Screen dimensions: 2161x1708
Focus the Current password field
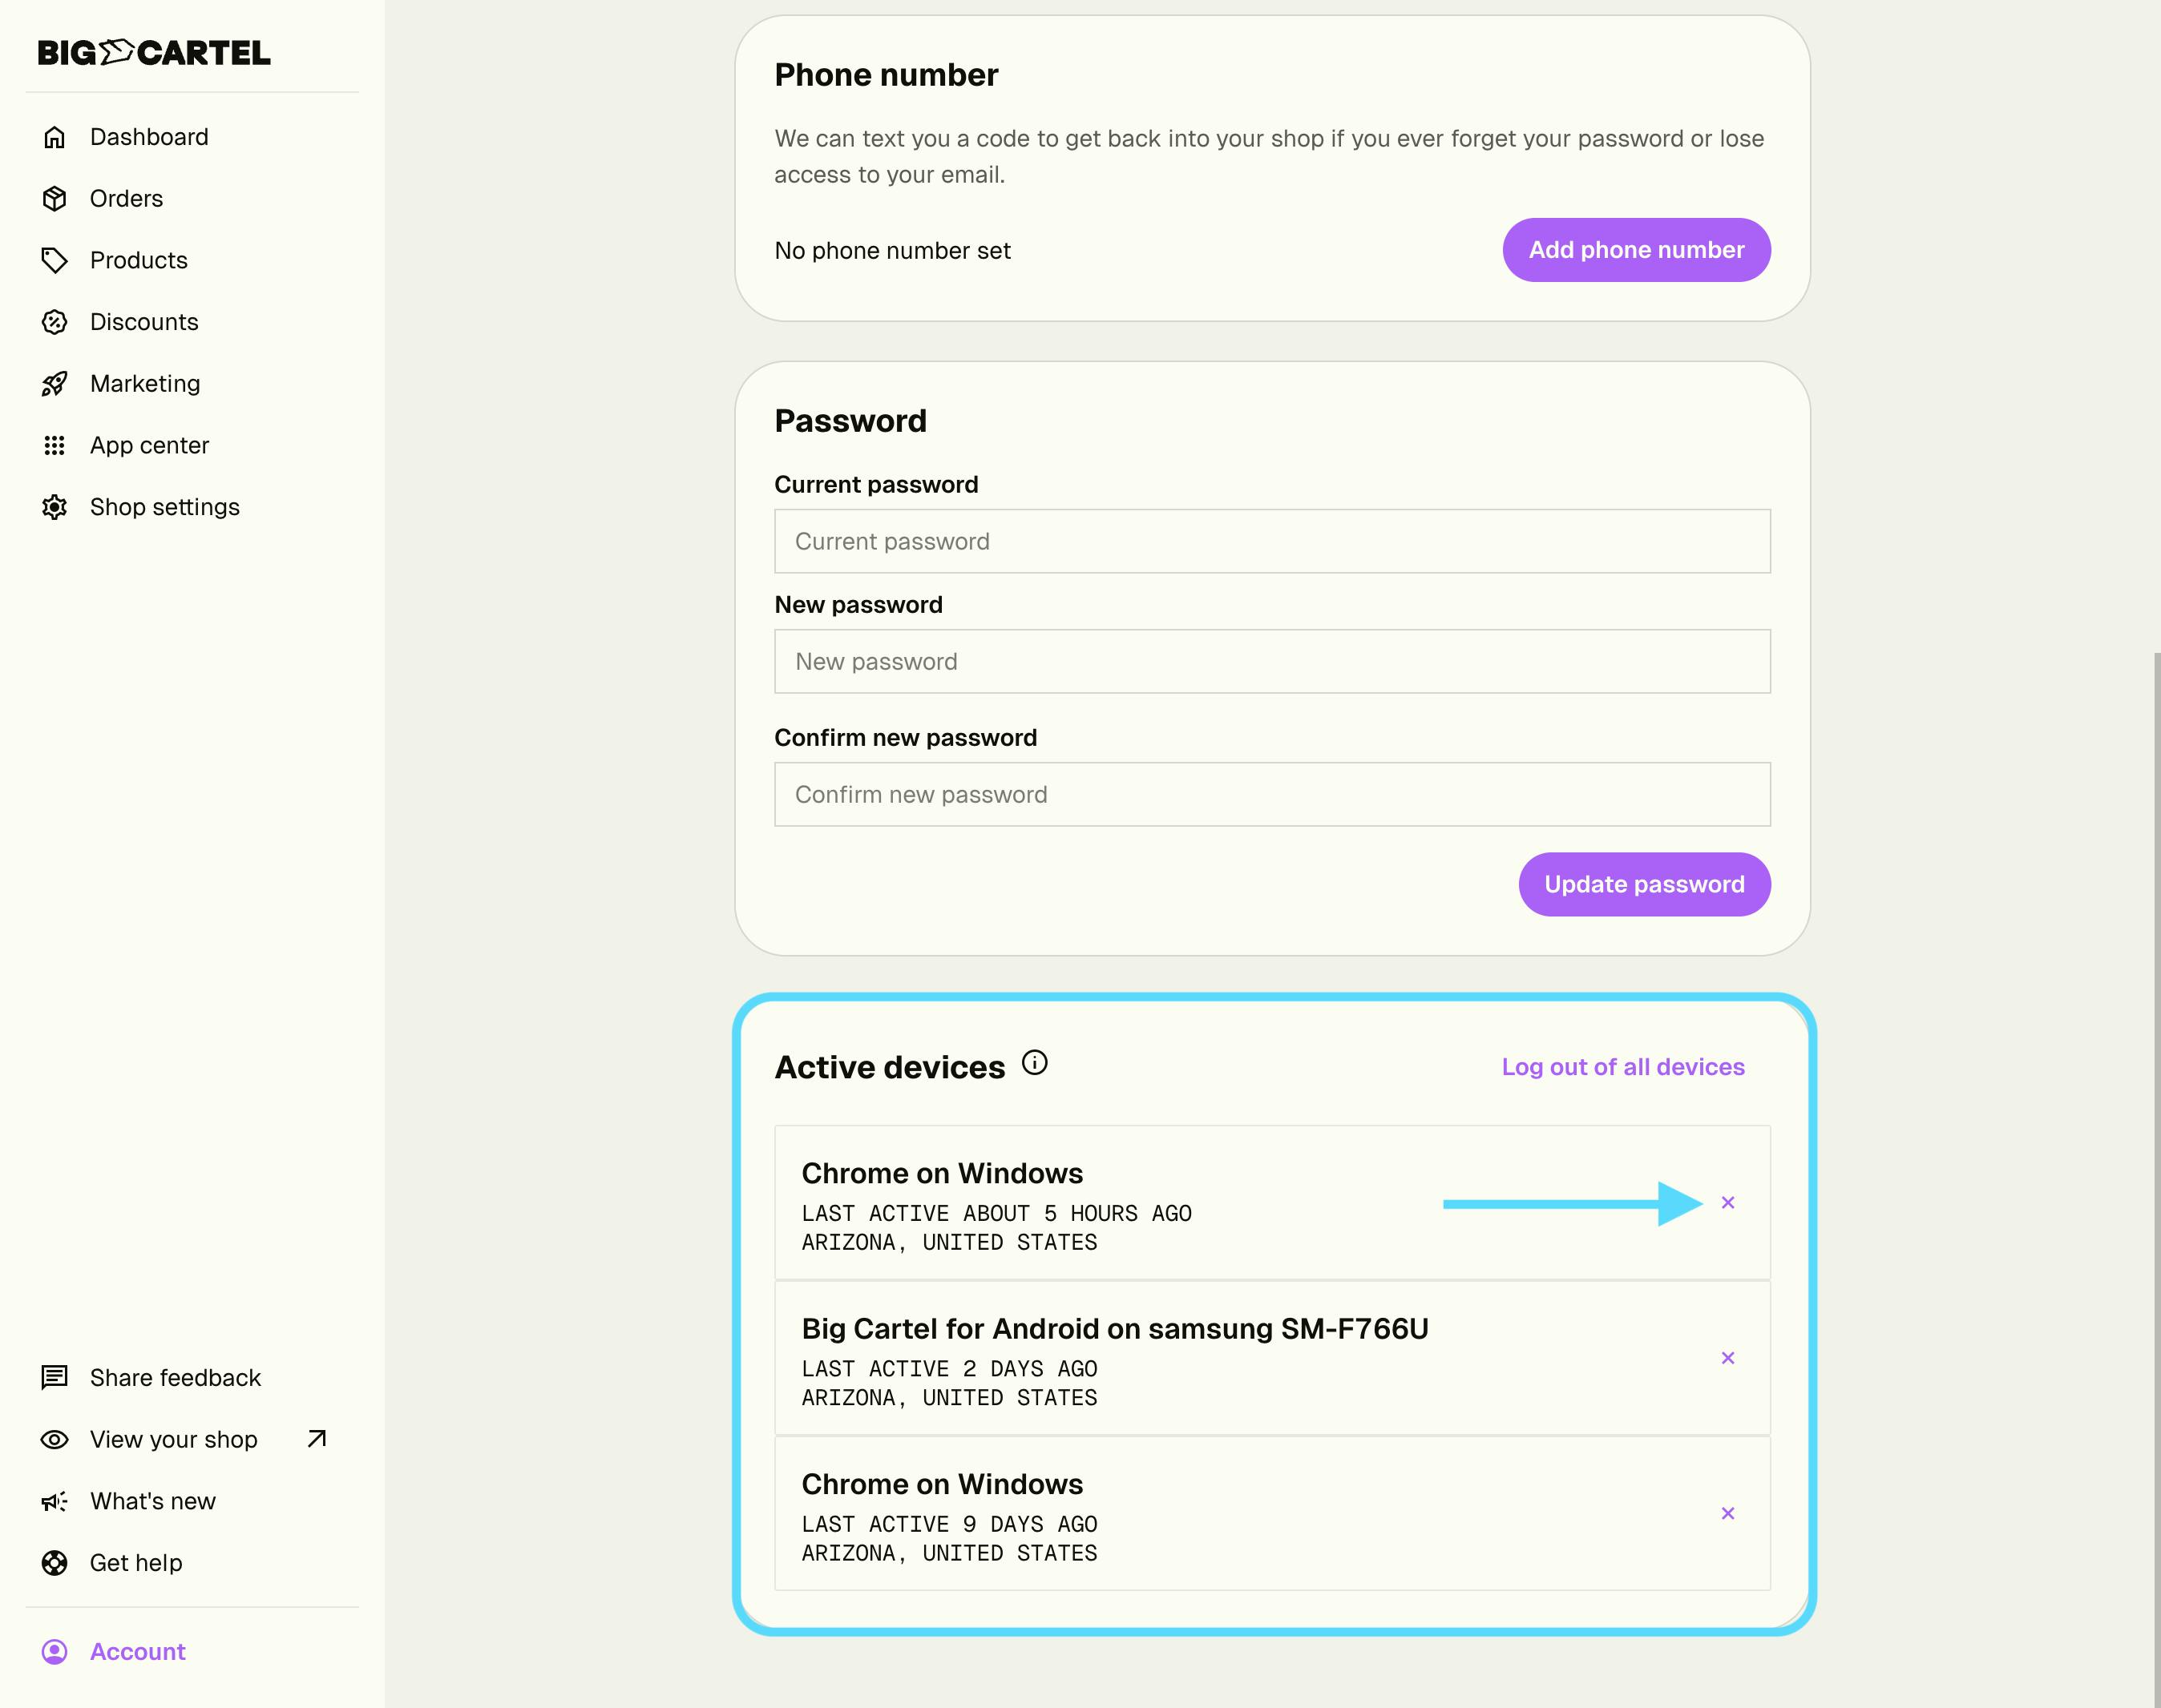point(1271,541)
